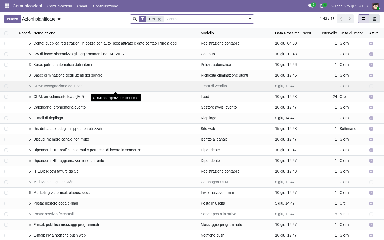This screenshot has width=384, height=240.
Task: Click the 15 giu, 12:48 date cell
Action: (286, 129)
